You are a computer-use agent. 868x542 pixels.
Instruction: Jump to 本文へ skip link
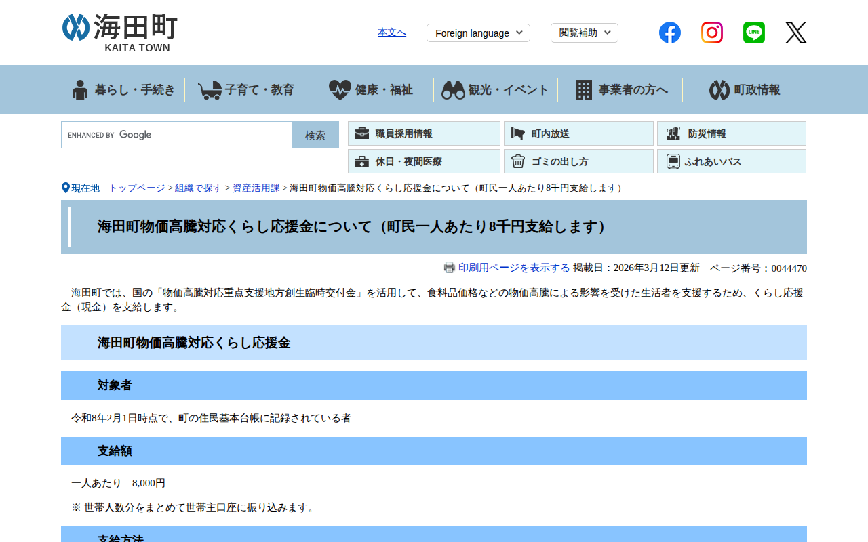point(392,32)
